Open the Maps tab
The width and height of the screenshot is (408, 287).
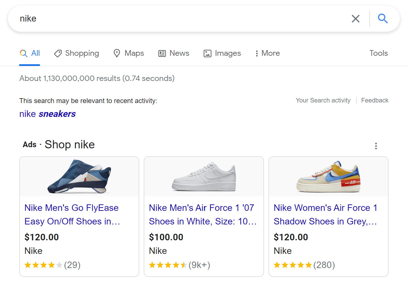pos(129,53)
